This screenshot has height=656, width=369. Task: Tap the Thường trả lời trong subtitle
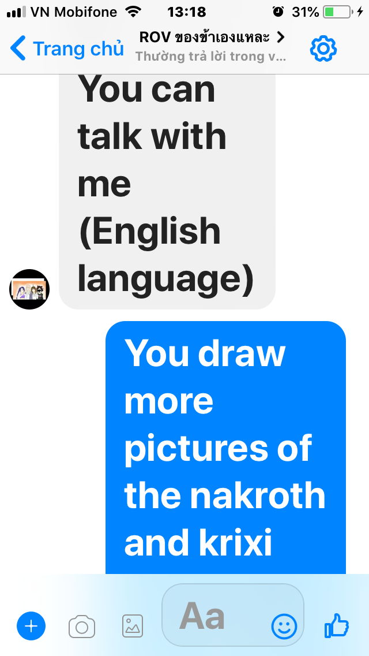[x=210, y=57]
